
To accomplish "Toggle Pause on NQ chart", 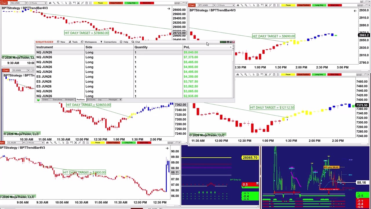I will click(100, 3).
